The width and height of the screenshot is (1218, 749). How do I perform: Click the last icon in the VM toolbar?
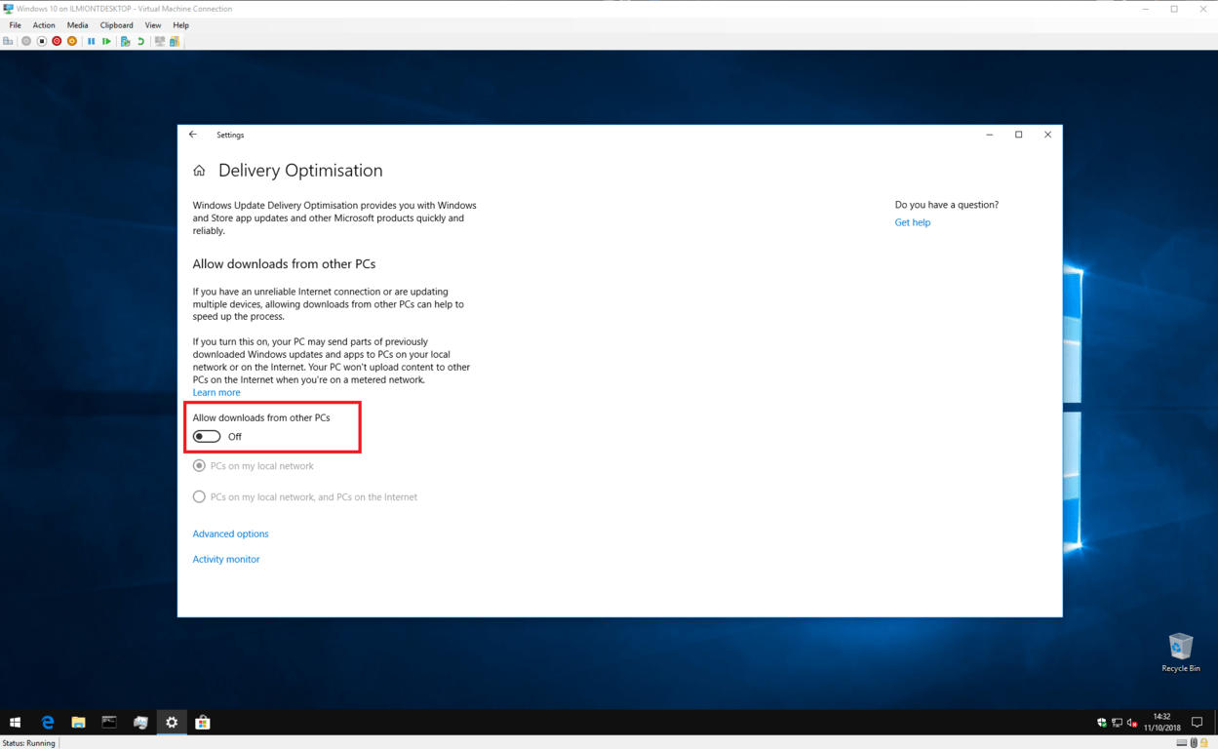[x=175, y=41]
